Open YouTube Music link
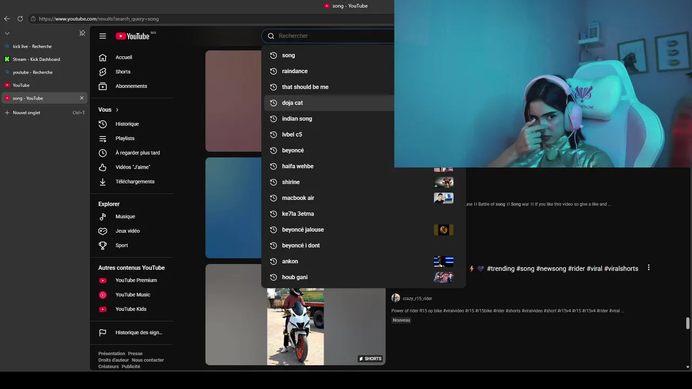692x389 pixels. 131,295
